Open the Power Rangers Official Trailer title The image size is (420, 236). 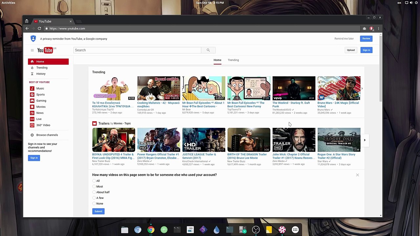tap(158, 156)
